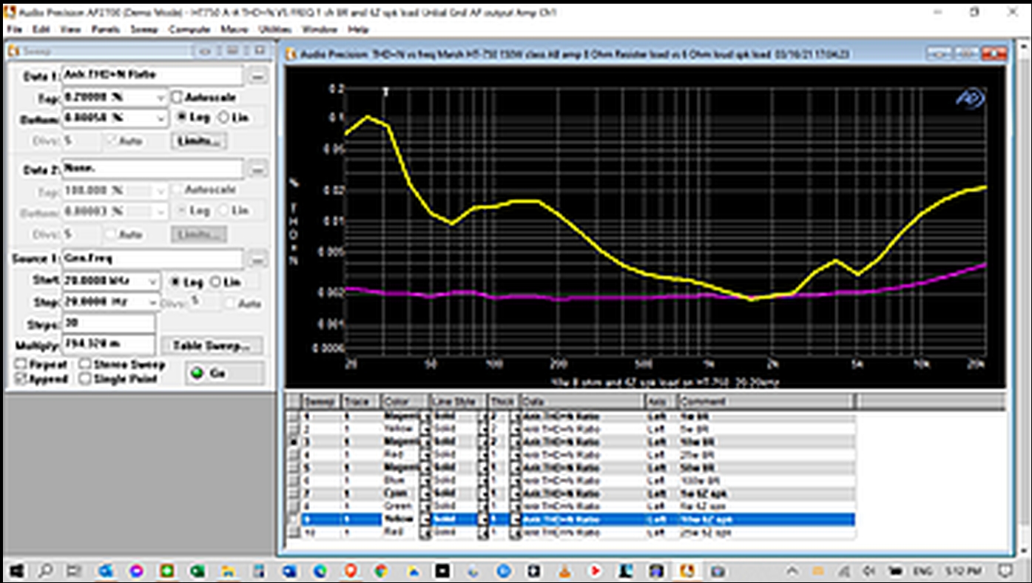1032x583 pixels.
Task: Toggle the Single Point checkbox
Action: 85,379
